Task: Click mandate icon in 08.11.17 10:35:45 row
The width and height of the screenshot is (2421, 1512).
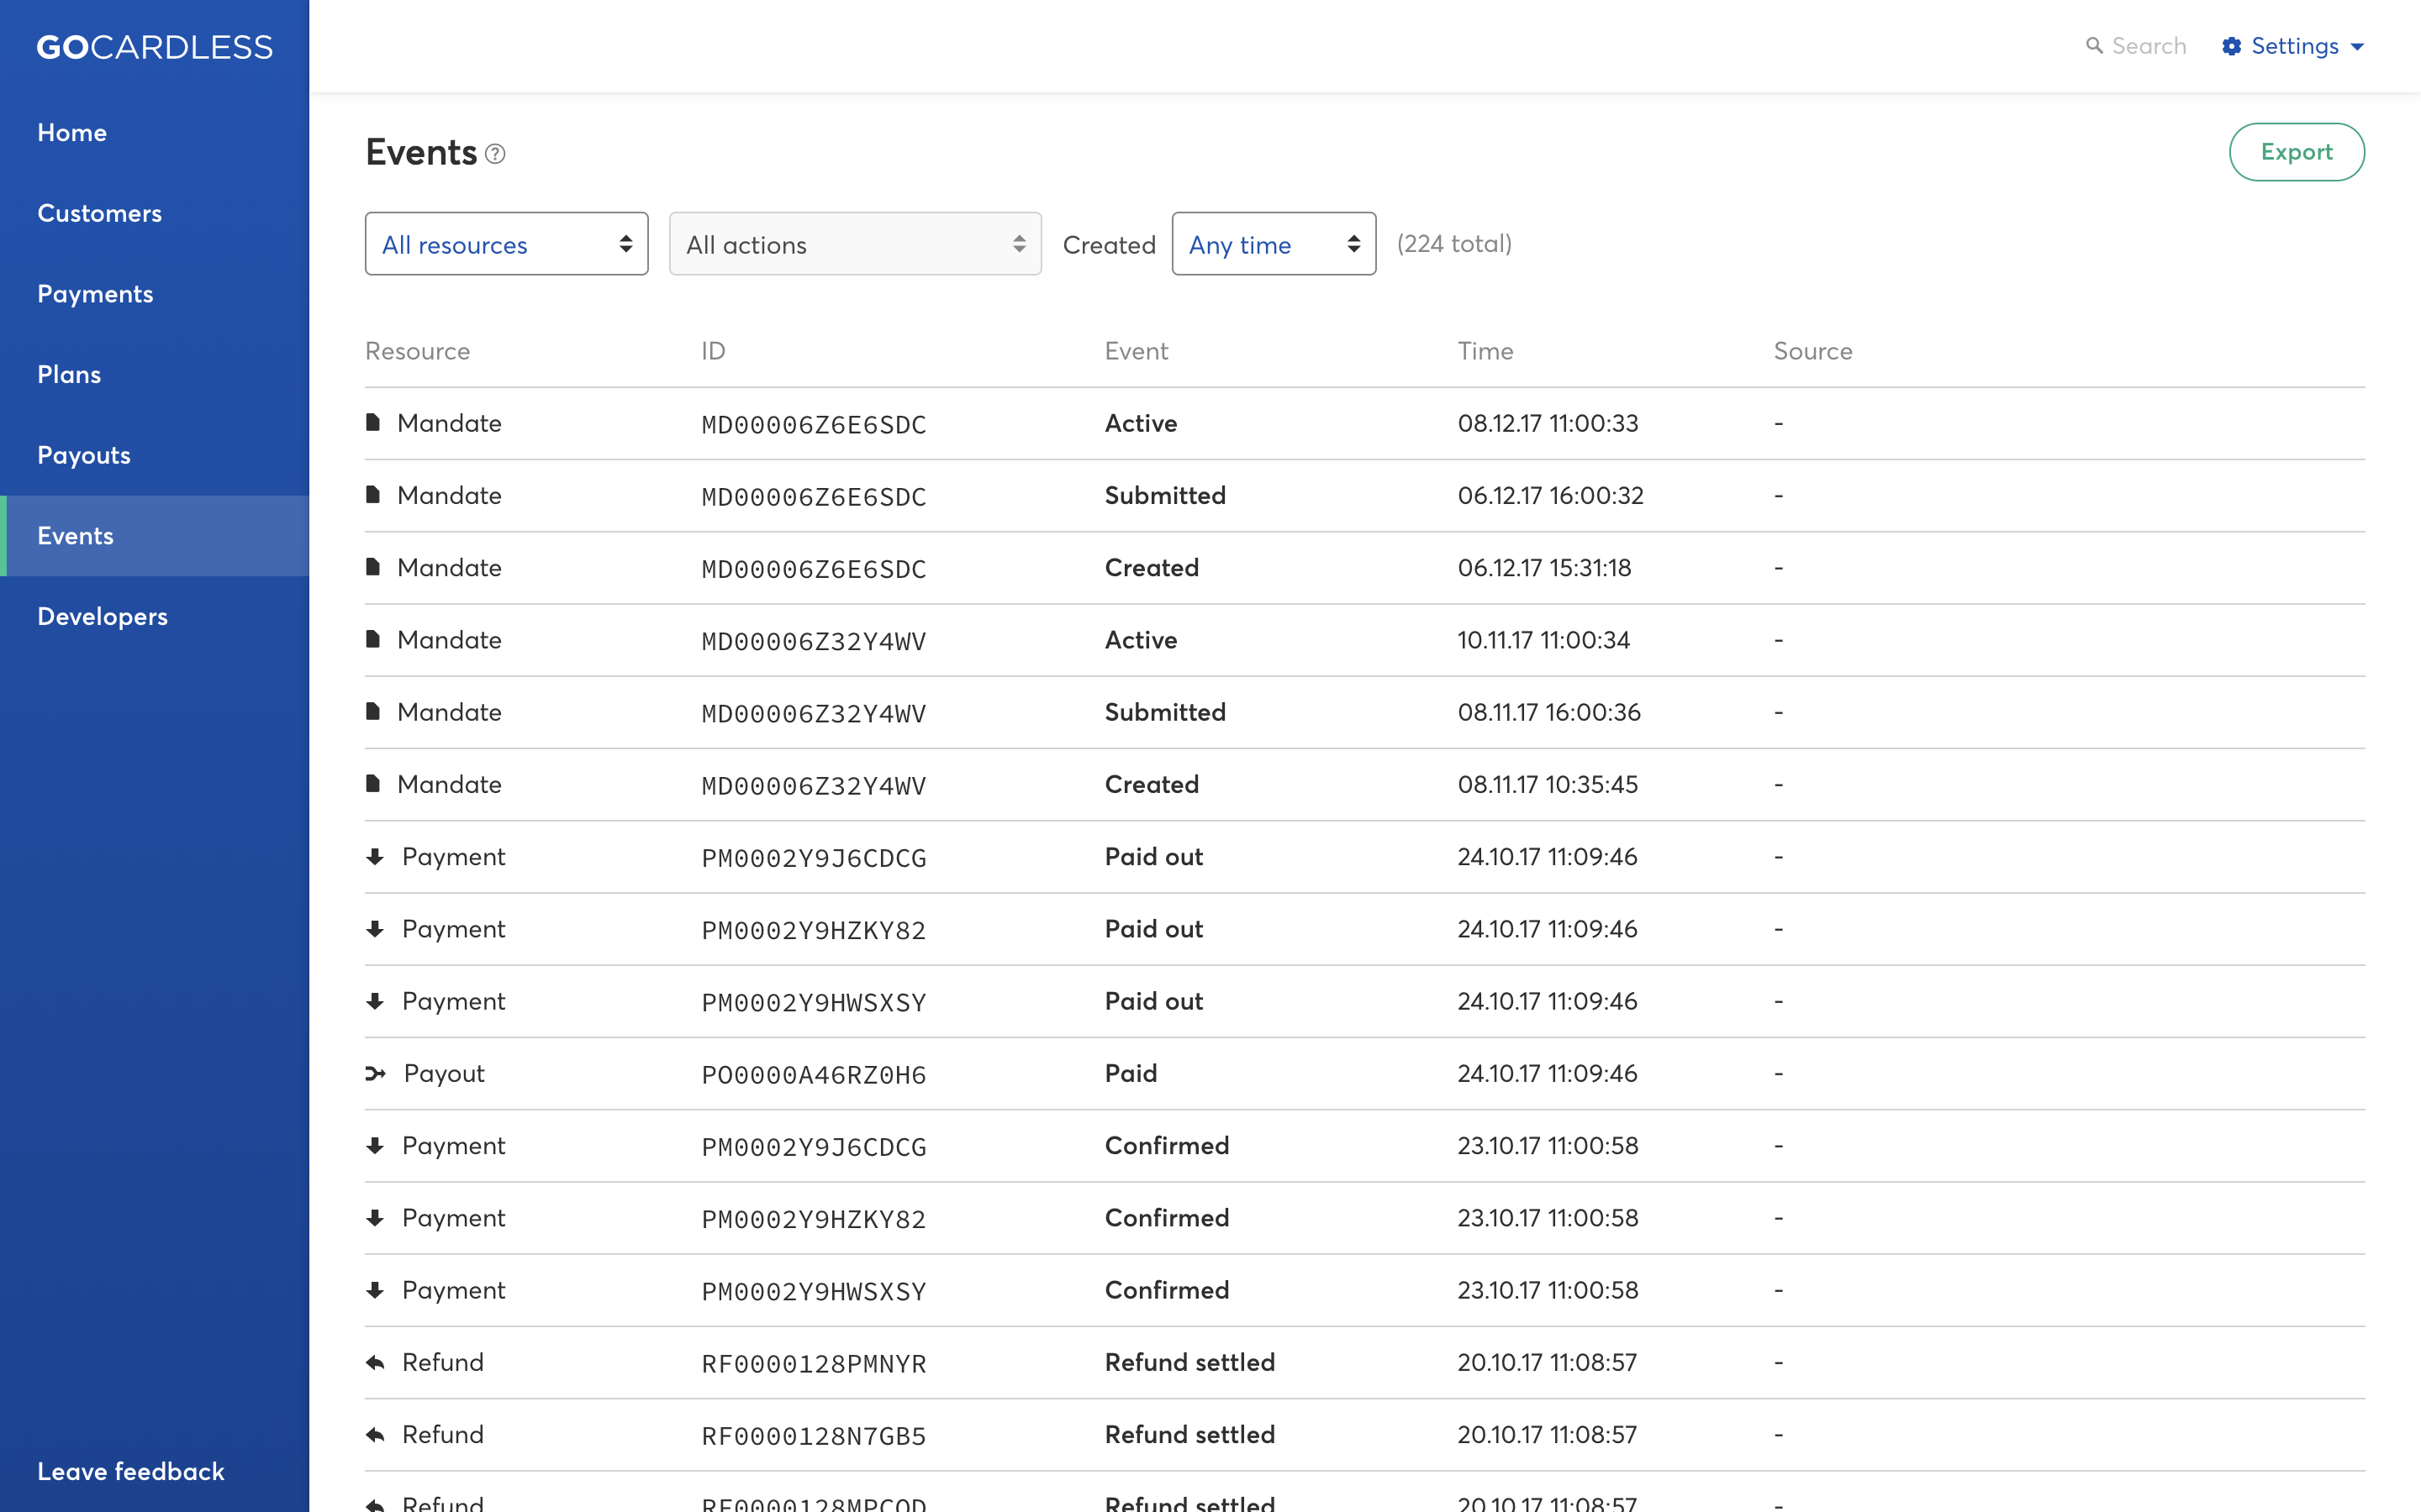Action: [x=373, y=783]
